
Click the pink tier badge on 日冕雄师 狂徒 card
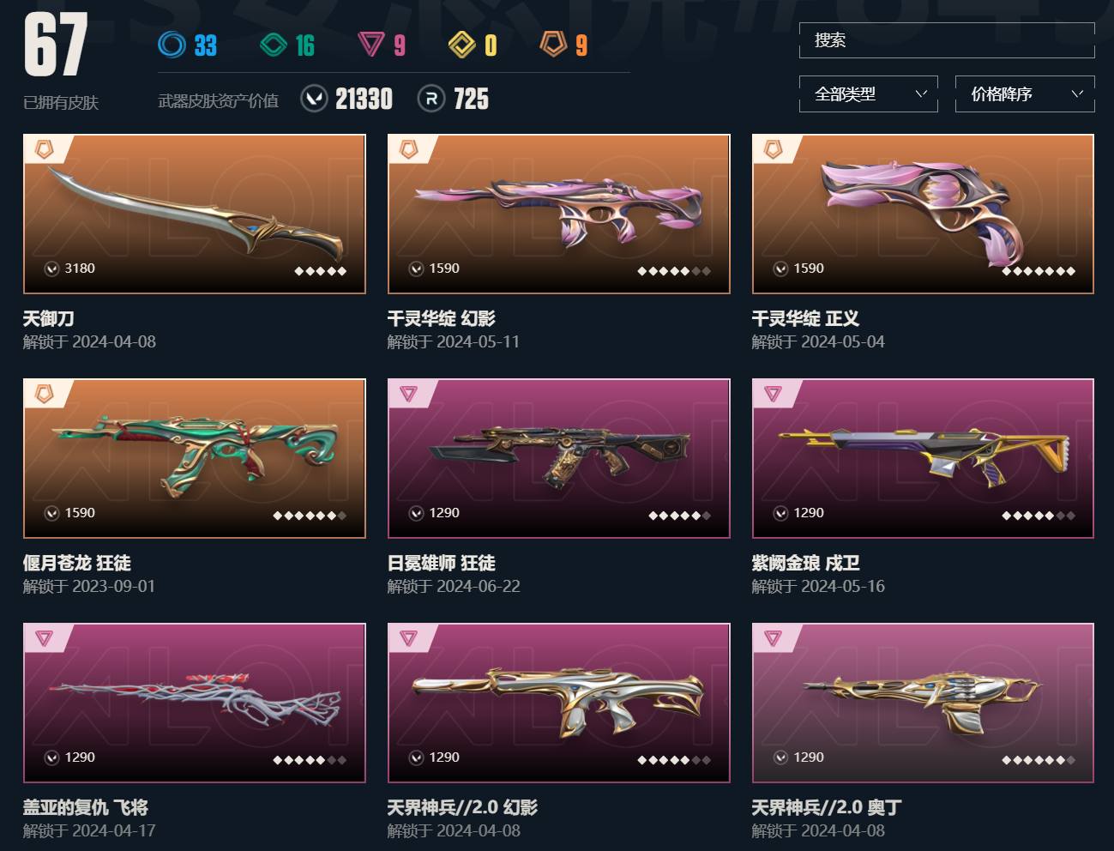click(408, 394)
